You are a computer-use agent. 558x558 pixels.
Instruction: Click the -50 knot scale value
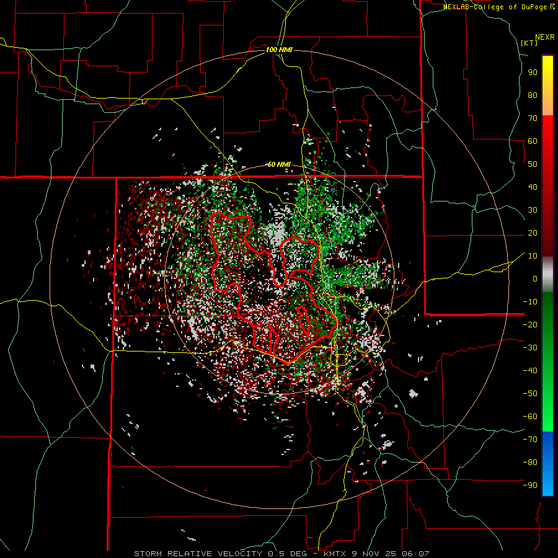tap(530, 394)
